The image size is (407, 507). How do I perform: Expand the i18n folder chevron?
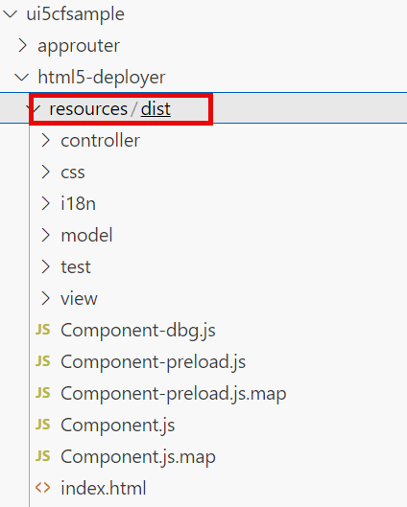pos(46,204)
